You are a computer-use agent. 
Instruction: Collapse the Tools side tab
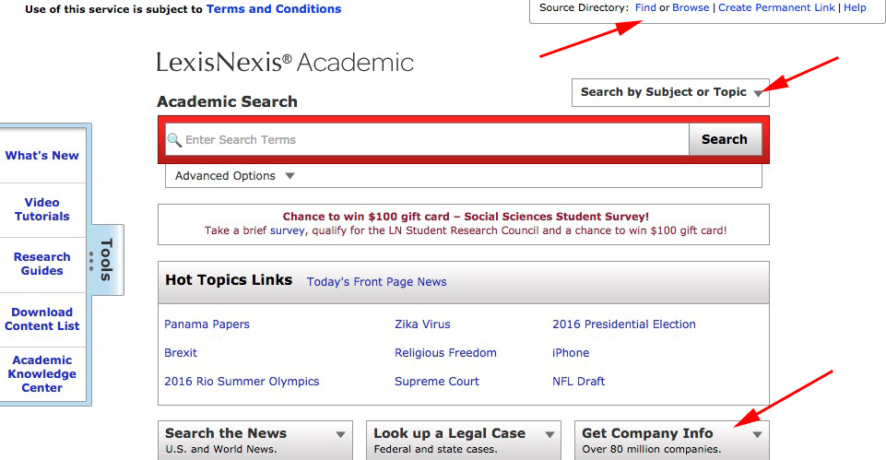click(107, 260)
